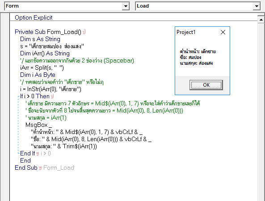This screenshot has height=201, width=265.
Task: Click the MsgBox _ line
Action: point(38,125)
